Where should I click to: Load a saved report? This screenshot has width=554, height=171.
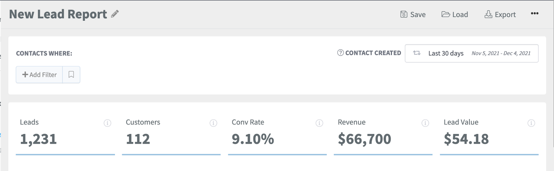[455, 15]
